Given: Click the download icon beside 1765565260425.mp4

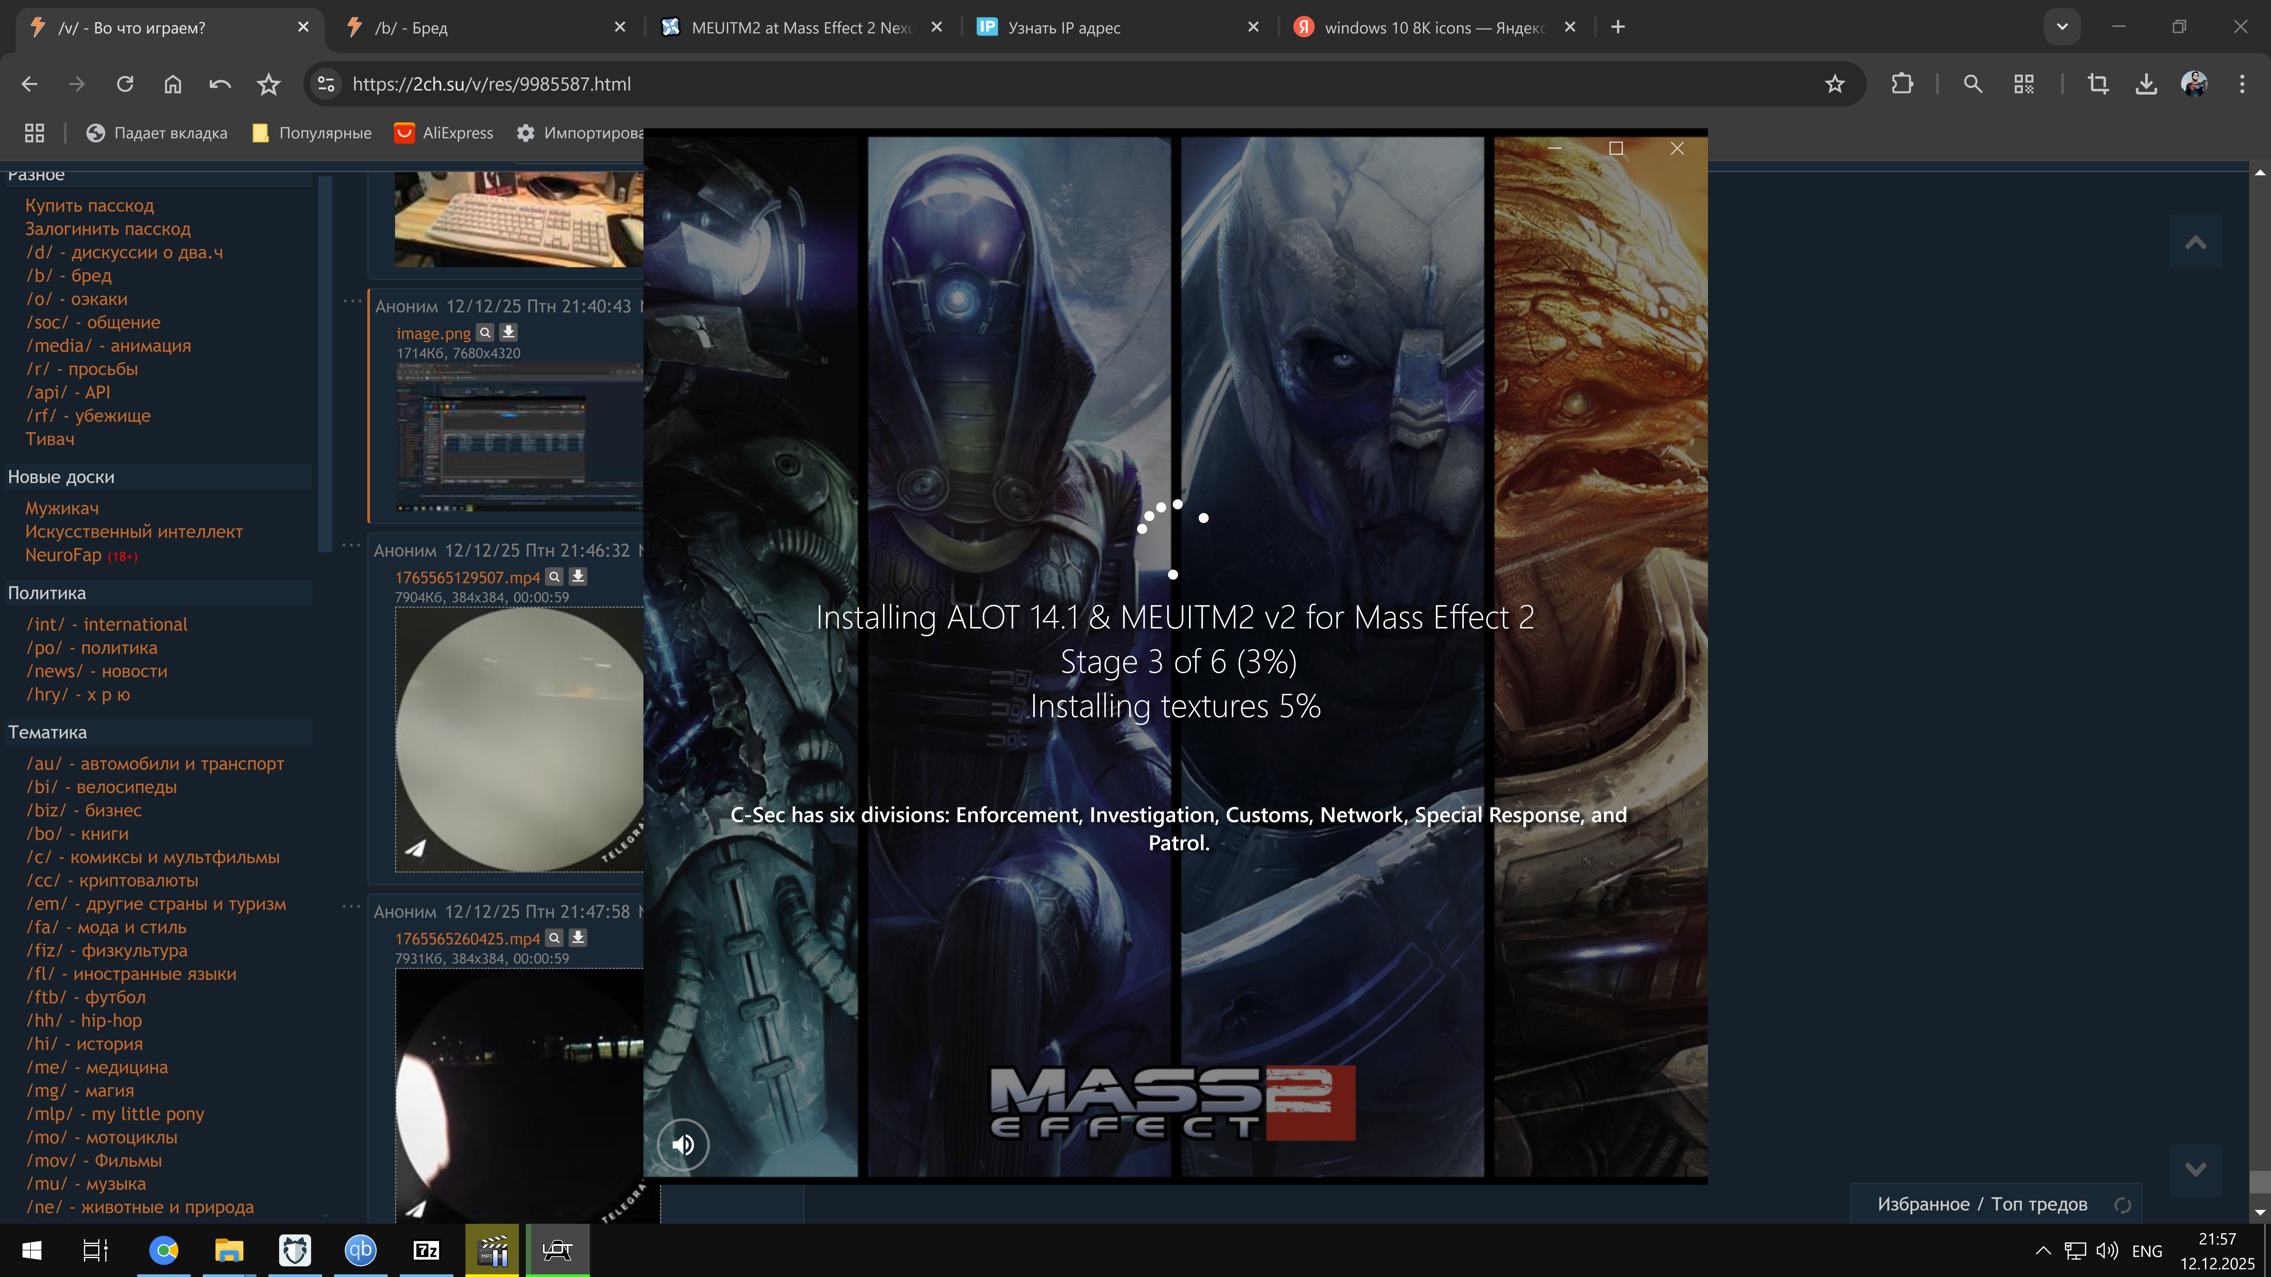Looking at the screenshot, I should pos(578,938).
